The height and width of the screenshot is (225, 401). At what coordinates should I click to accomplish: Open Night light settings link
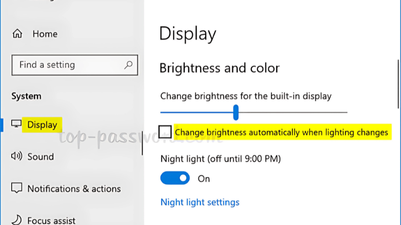tap(200, 202)
